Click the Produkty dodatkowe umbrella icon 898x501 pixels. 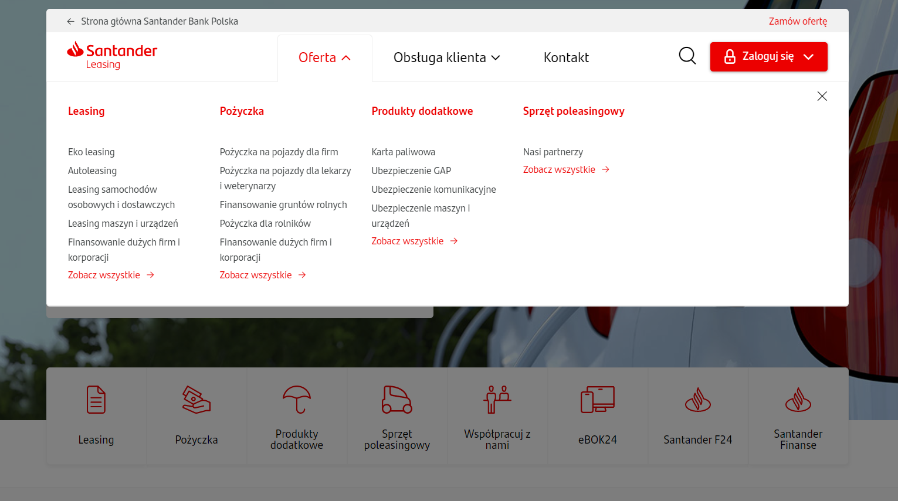(297, 400)
